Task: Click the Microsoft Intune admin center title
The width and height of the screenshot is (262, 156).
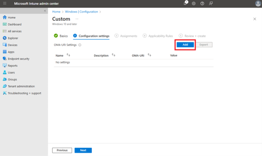Action: 36,3
